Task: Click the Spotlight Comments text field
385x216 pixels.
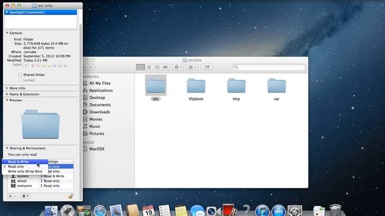Action: tap(40, 22)
